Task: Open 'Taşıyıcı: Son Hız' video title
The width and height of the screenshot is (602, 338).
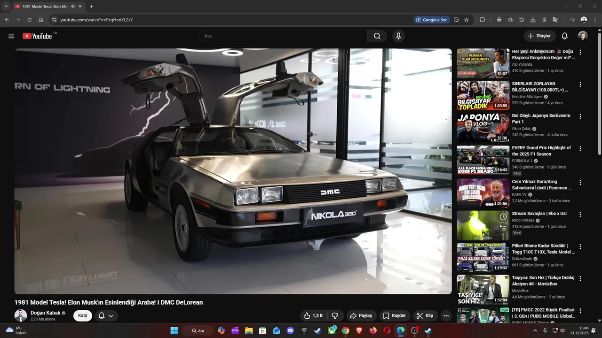Action: [x=543, y=281]
